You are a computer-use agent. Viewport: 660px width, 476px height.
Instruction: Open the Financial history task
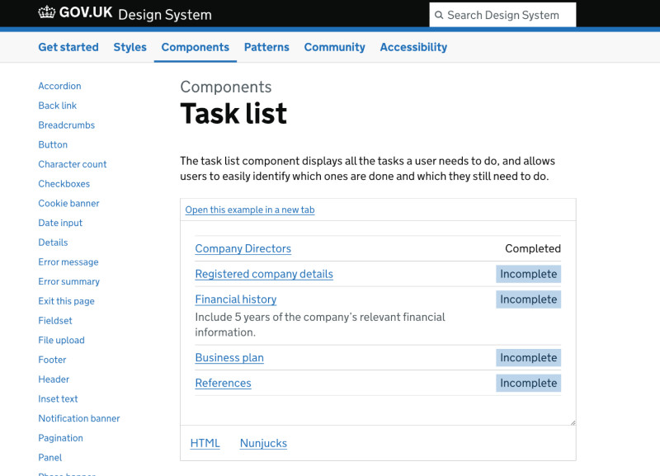click(235, 299)
